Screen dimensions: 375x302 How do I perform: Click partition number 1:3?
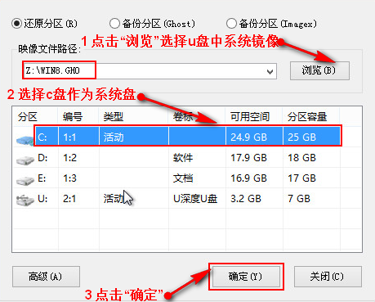click(69, 178)
